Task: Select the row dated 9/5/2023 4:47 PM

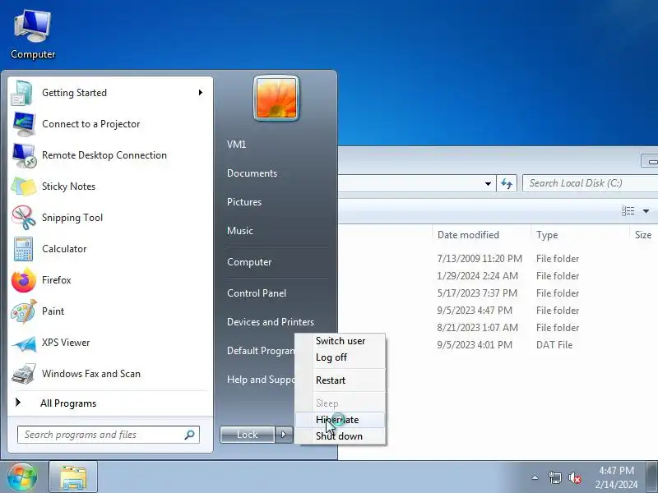Action: click(498, 311)
